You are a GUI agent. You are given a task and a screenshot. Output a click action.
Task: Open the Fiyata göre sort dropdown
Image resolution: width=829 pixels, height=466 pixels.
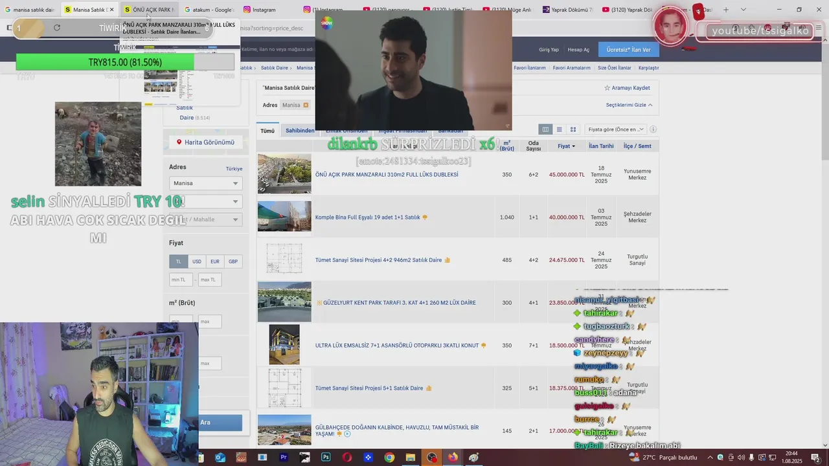[615, 129]
